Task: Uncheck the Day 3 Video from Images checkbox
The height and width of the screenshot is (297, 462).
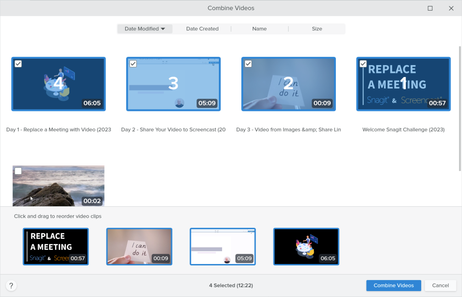Action: (248, 64)
